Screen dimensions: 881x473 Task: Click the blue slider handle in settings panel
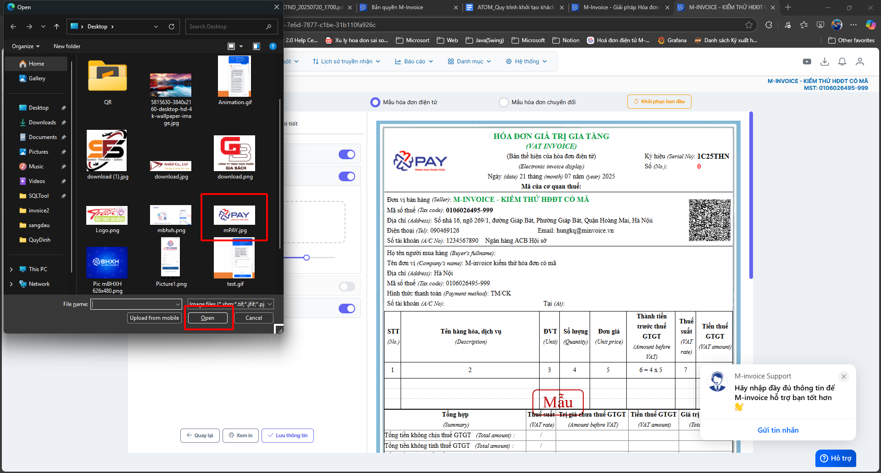click(x=307, y=257)
